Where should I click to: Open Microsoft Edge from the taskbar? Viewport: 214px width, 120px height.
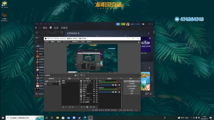[85, 118]
